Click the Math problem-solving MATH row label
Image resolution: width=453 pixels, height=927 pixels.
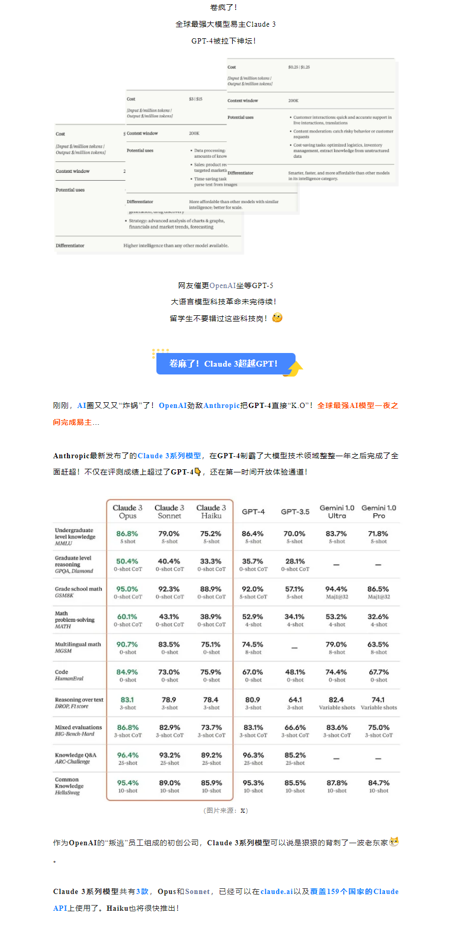(75, 620)
